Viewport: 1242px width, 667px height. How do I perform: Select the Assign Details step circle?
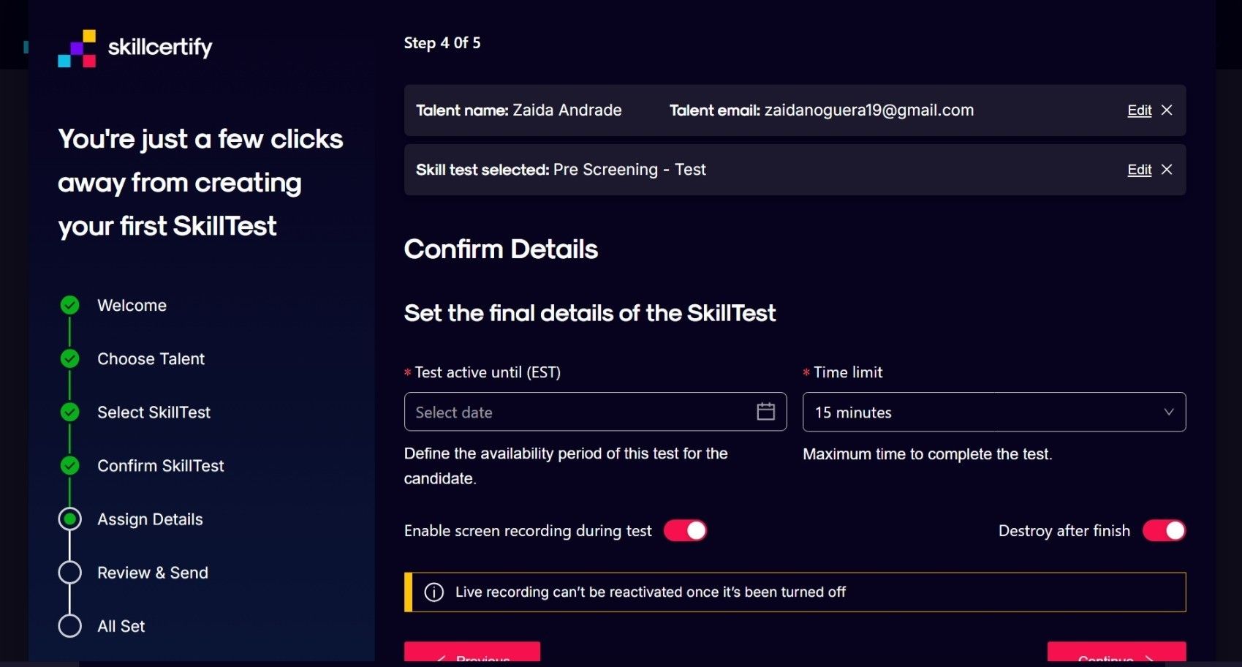(x=70, y=519)
